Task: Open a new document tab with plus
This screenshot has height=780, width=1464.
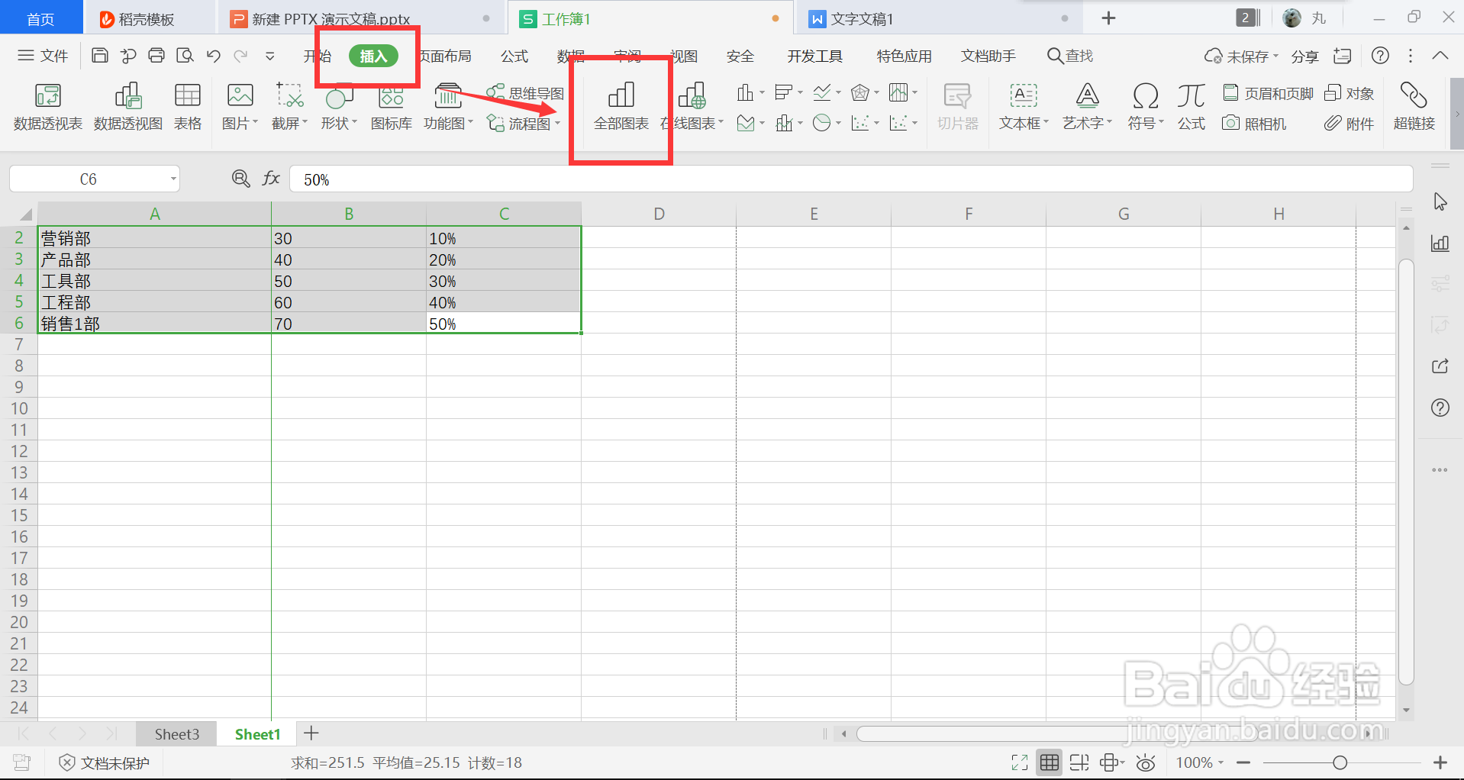Action: (x=1109, y=18)
